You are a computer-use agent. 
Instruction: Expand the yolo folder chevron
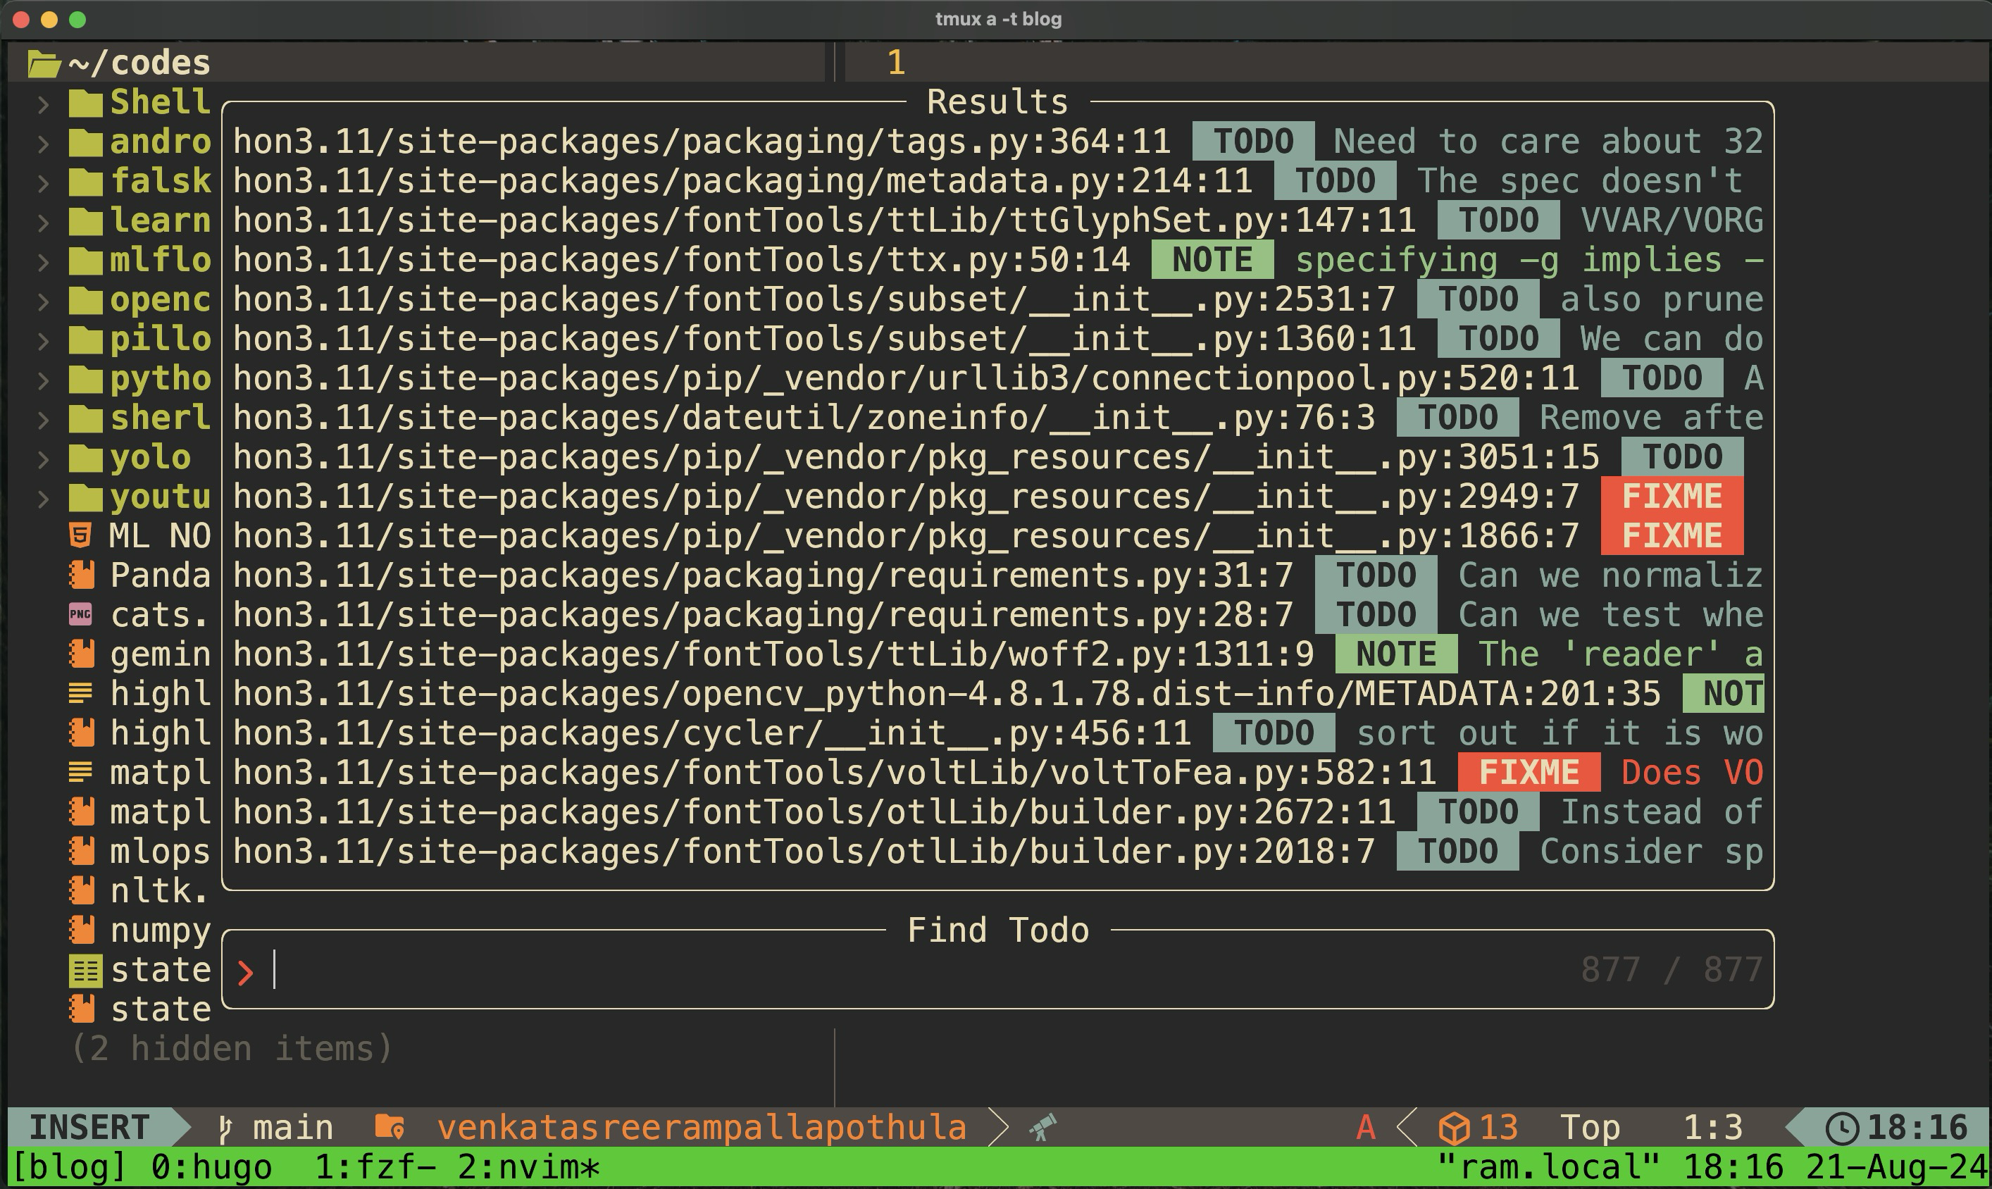pos(43,459)
